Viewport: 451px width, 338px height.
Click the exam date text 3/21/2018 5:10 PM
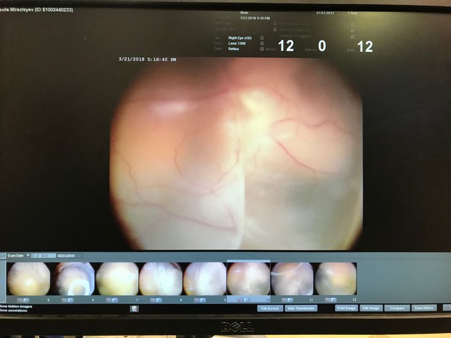255,18
